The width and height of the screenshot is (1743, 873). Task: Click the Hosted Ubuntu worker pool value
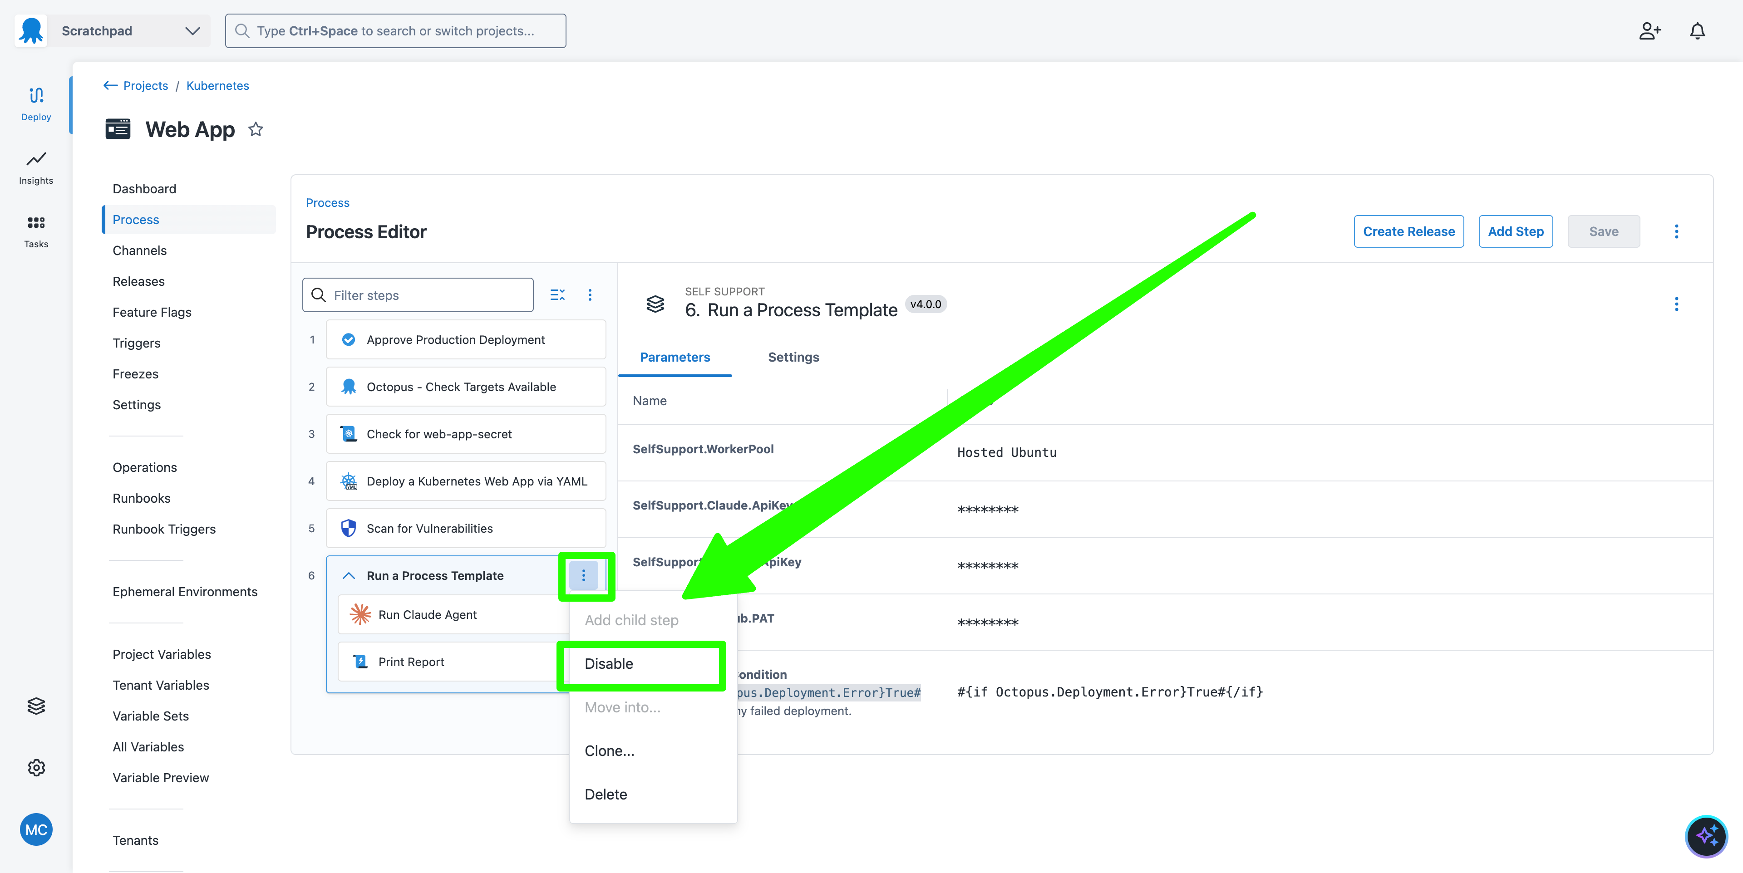pyautogui.click(x=1007, y=452)
